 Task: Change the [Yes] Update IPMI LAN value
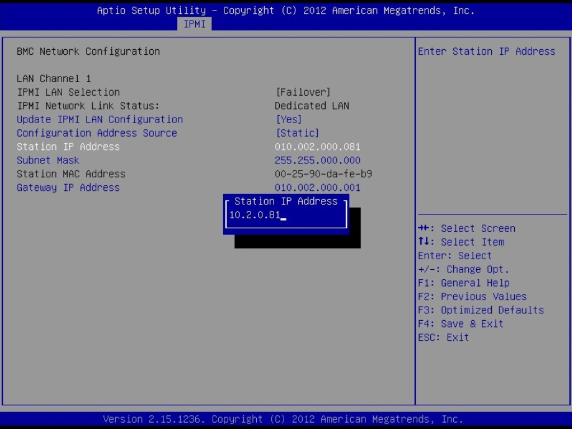(x=288, y=119)
